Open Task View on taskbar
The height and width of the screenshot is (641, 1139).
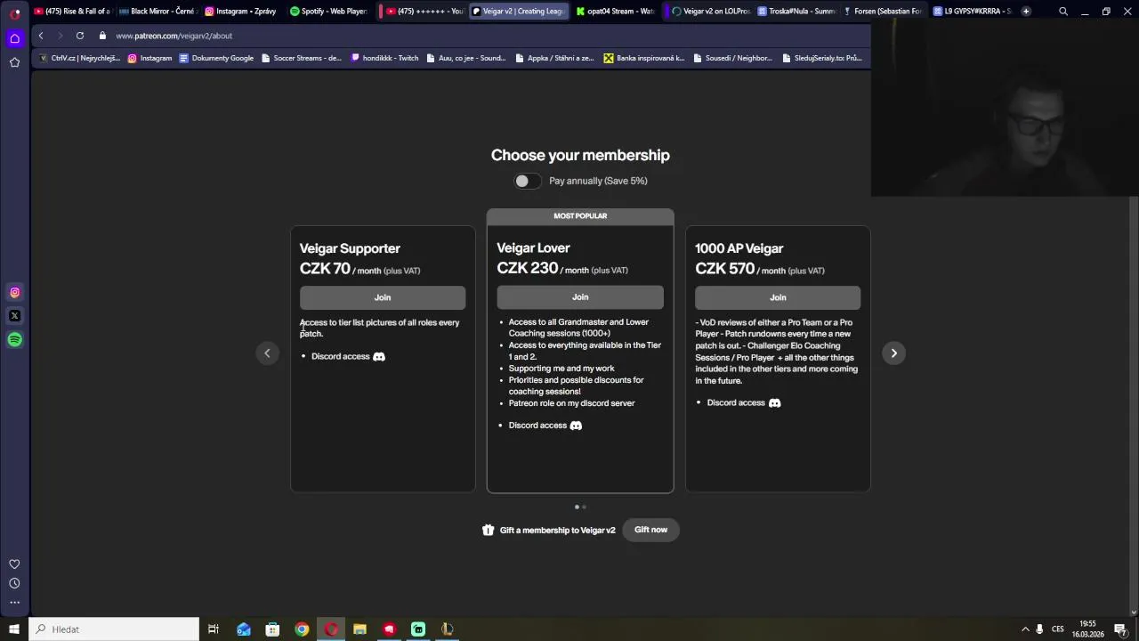(x=214, y=629)
